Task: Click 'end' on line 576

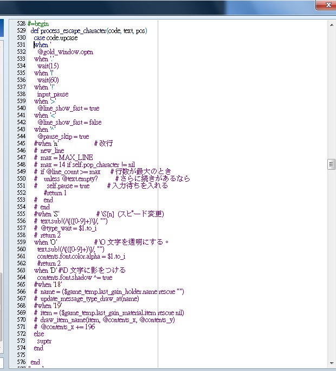Action: (35, 362)
